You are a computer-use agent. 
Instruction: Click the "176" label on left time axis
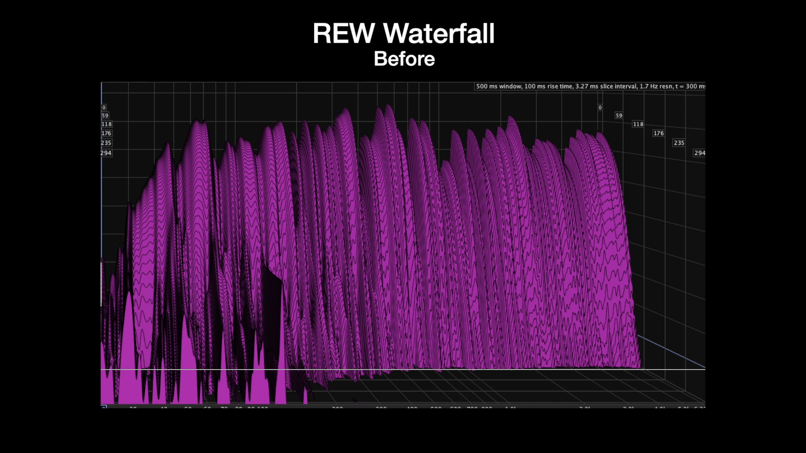point(106,133)
